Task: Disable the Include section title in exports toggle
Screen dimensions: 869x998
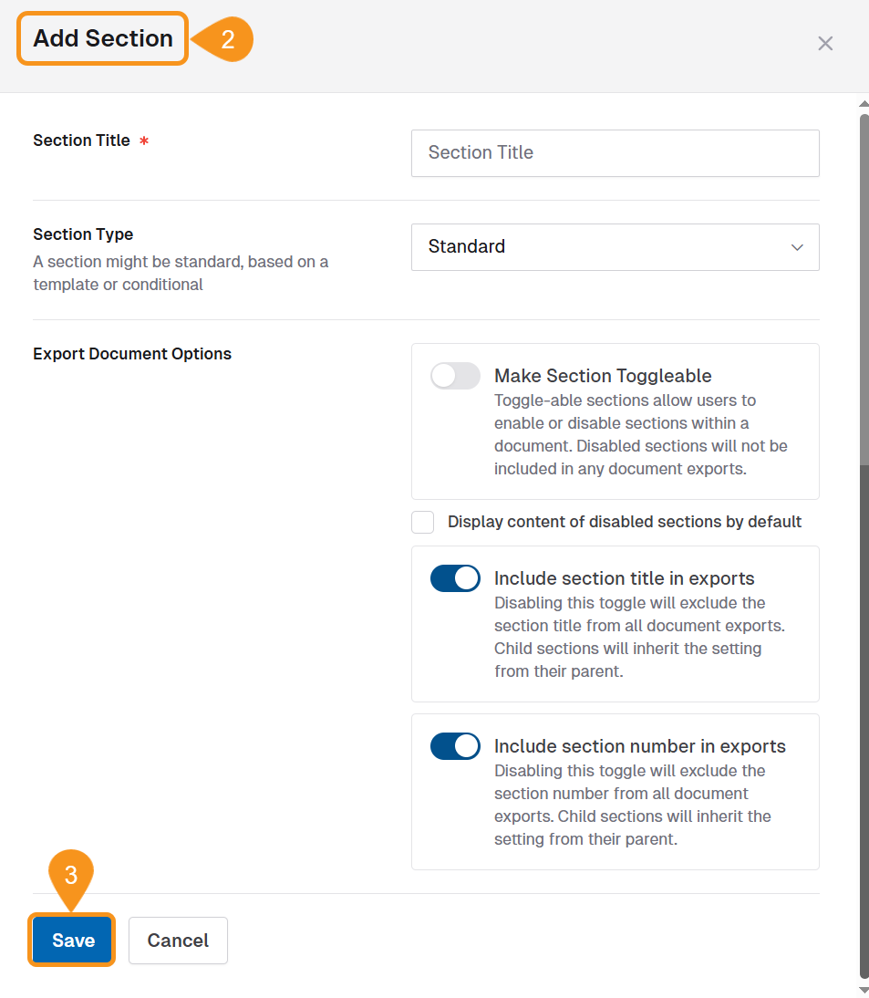Action: tap(454, 578)
